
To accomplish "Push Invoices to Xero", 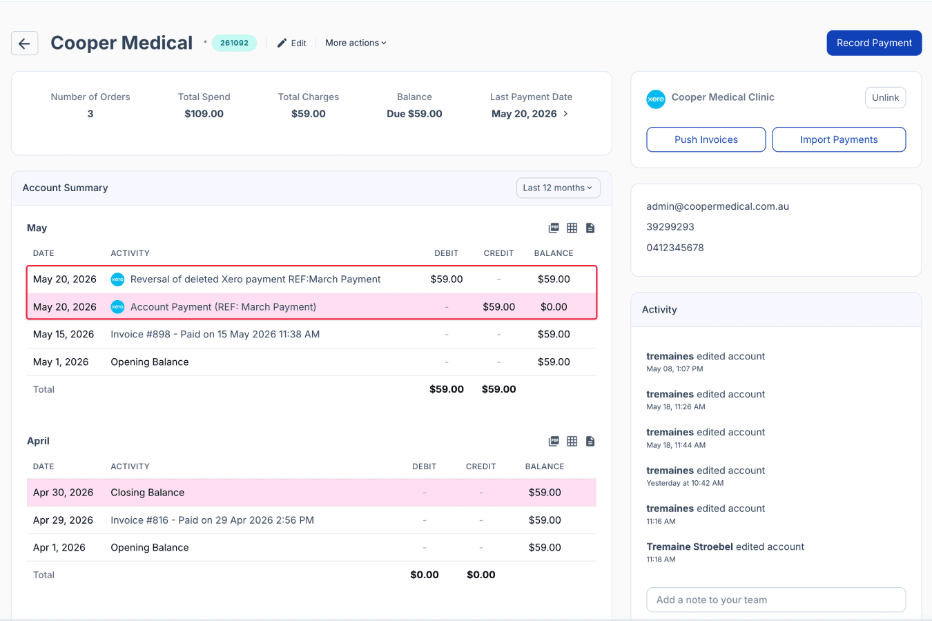I will pyautogui.click(x=706, y=139).
